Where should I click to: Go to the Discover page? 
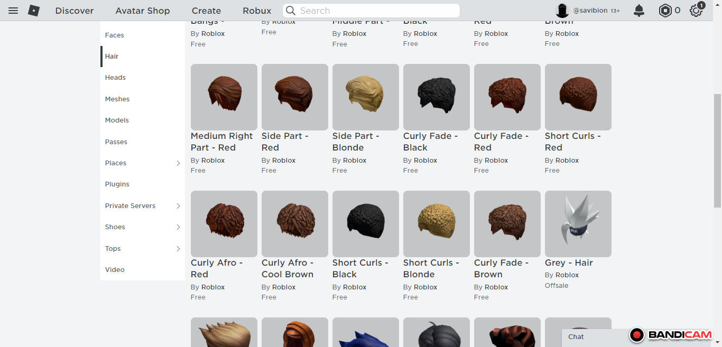75,11
